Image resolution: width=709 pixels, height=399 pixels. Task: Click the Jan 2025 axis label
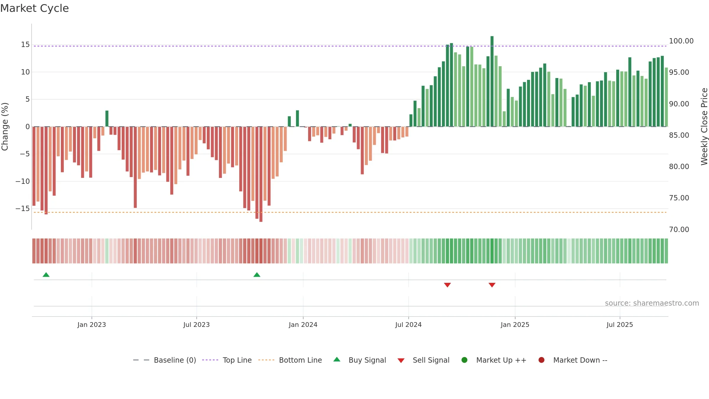click(515, 325)
